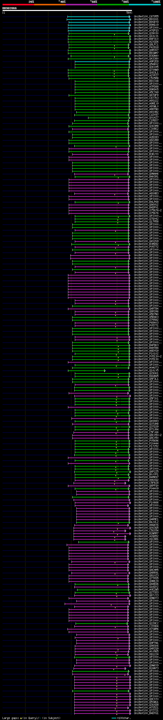Click short green alignment bar for Q10LV5
163x720 pixels.
pos(87,371)
